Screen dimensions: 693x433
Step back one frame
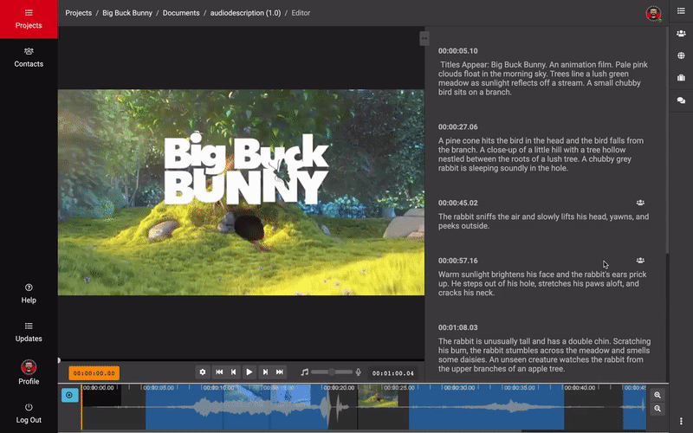[234, 372]
